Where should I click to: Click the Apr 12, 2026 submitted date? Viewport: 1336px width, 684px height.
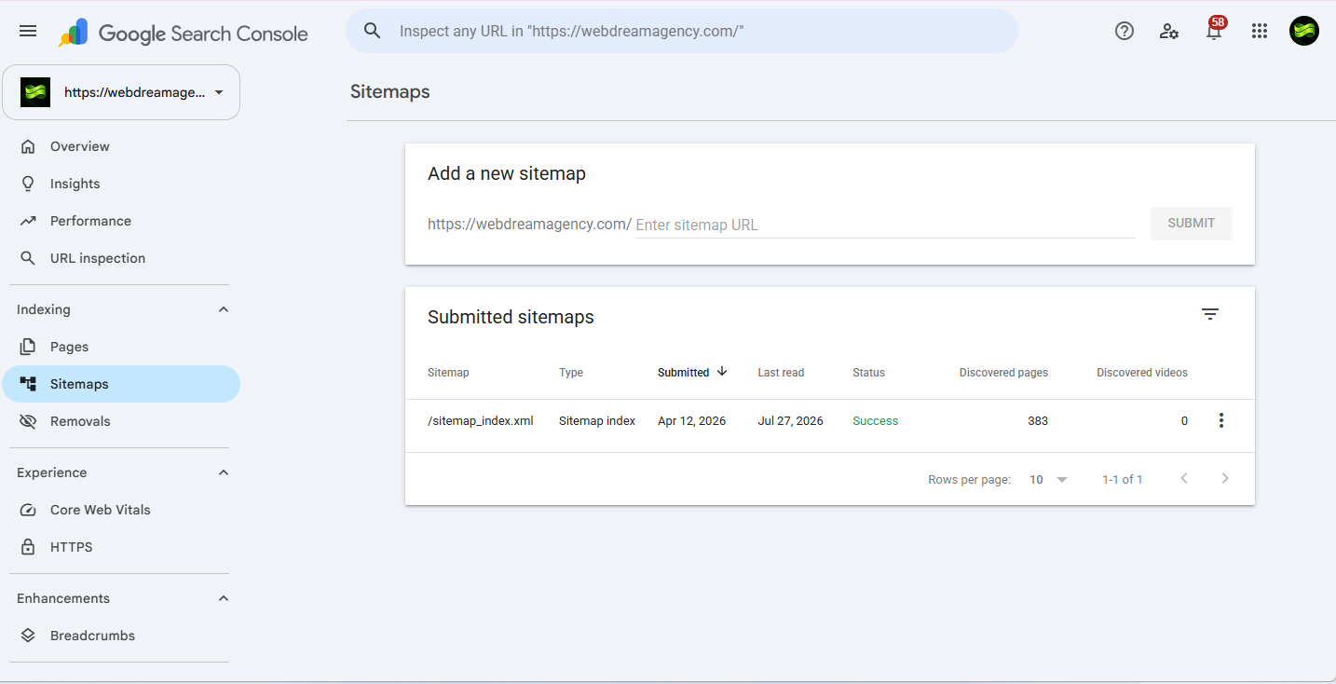pyautogui.click(x=691, y=421)
